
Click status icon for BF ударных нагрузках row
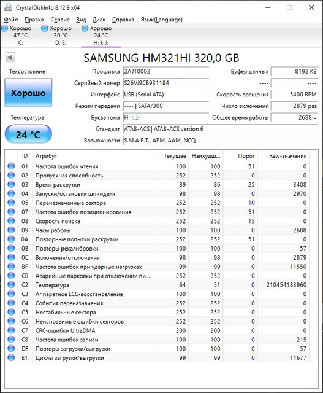[x=11, y=267]
